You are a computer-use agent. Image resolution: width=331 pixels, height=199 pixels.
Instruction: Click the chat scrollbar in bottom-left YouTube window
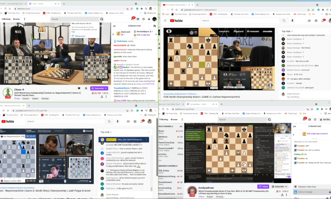pyautogui.click(x=151, y=189)
